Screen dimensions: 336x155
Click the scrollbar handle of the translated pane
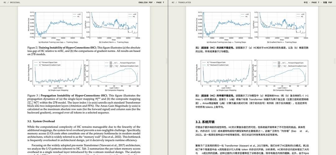pos(335,61)
